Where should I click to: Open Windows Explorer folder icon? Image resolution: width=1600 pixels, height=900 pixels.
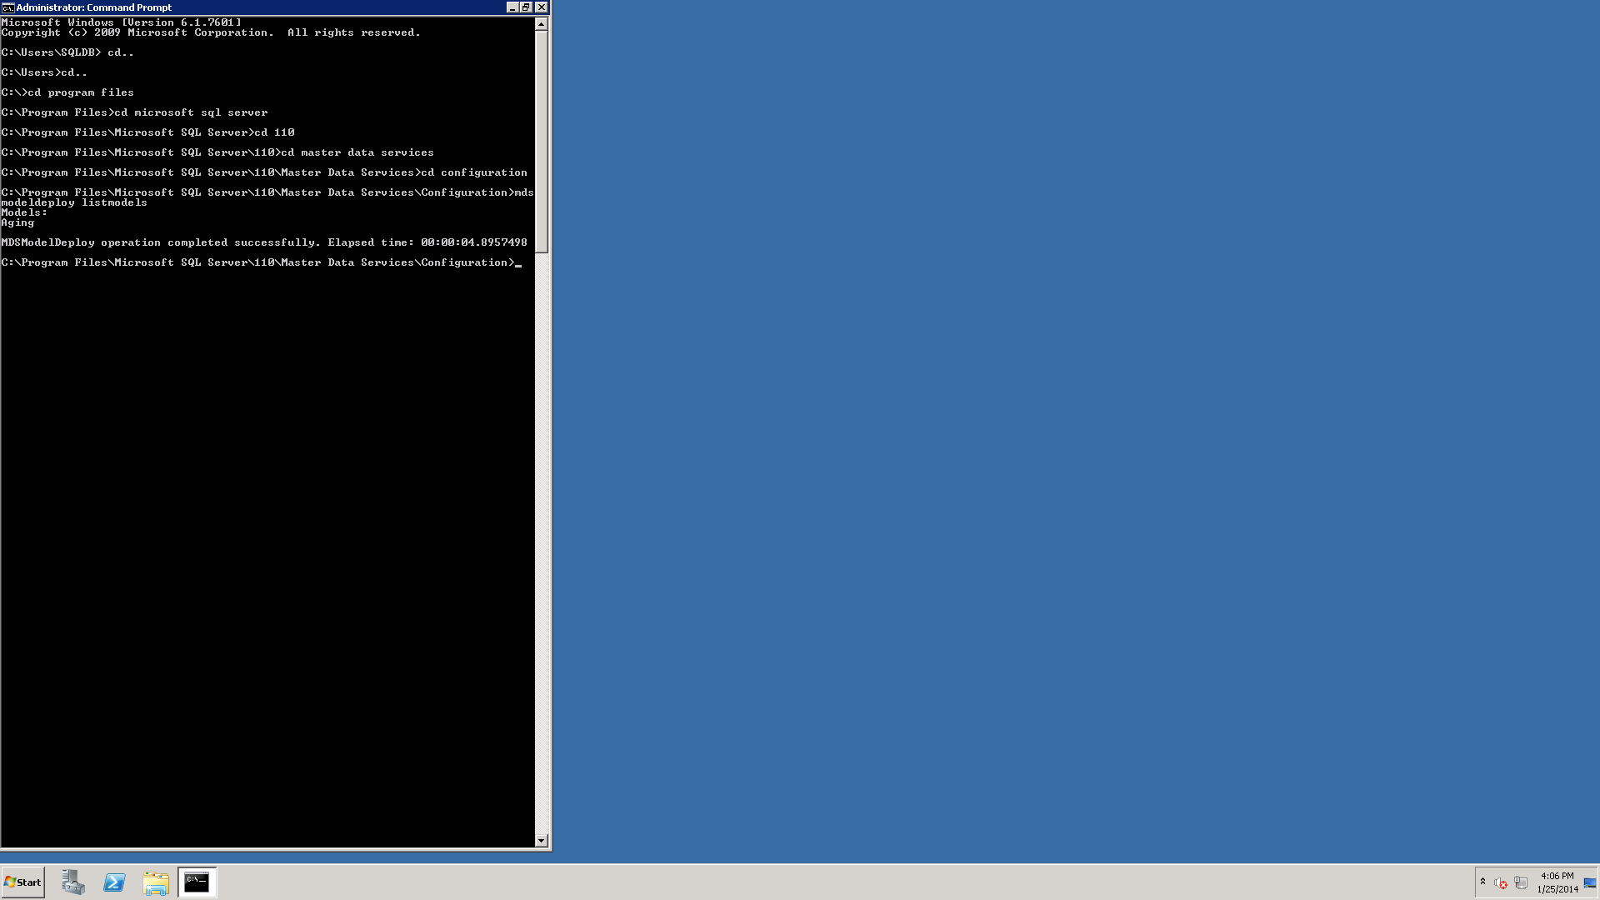[x=155, y=882]
